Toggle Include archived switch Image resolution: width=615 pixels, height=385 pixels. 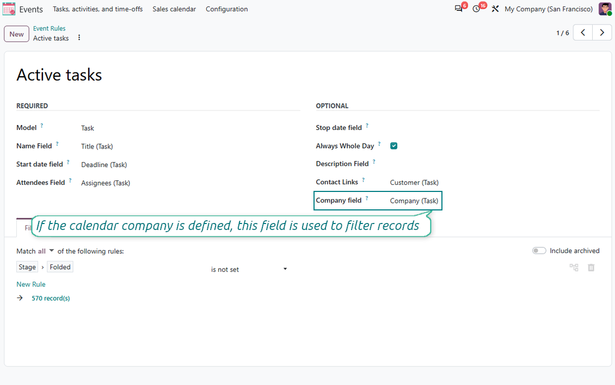[x=539, y=251]
